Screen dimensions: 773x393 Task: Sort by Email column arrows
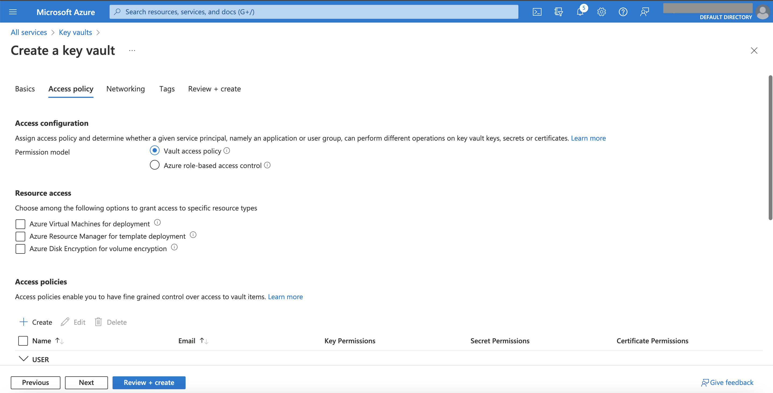click(204, 341)
